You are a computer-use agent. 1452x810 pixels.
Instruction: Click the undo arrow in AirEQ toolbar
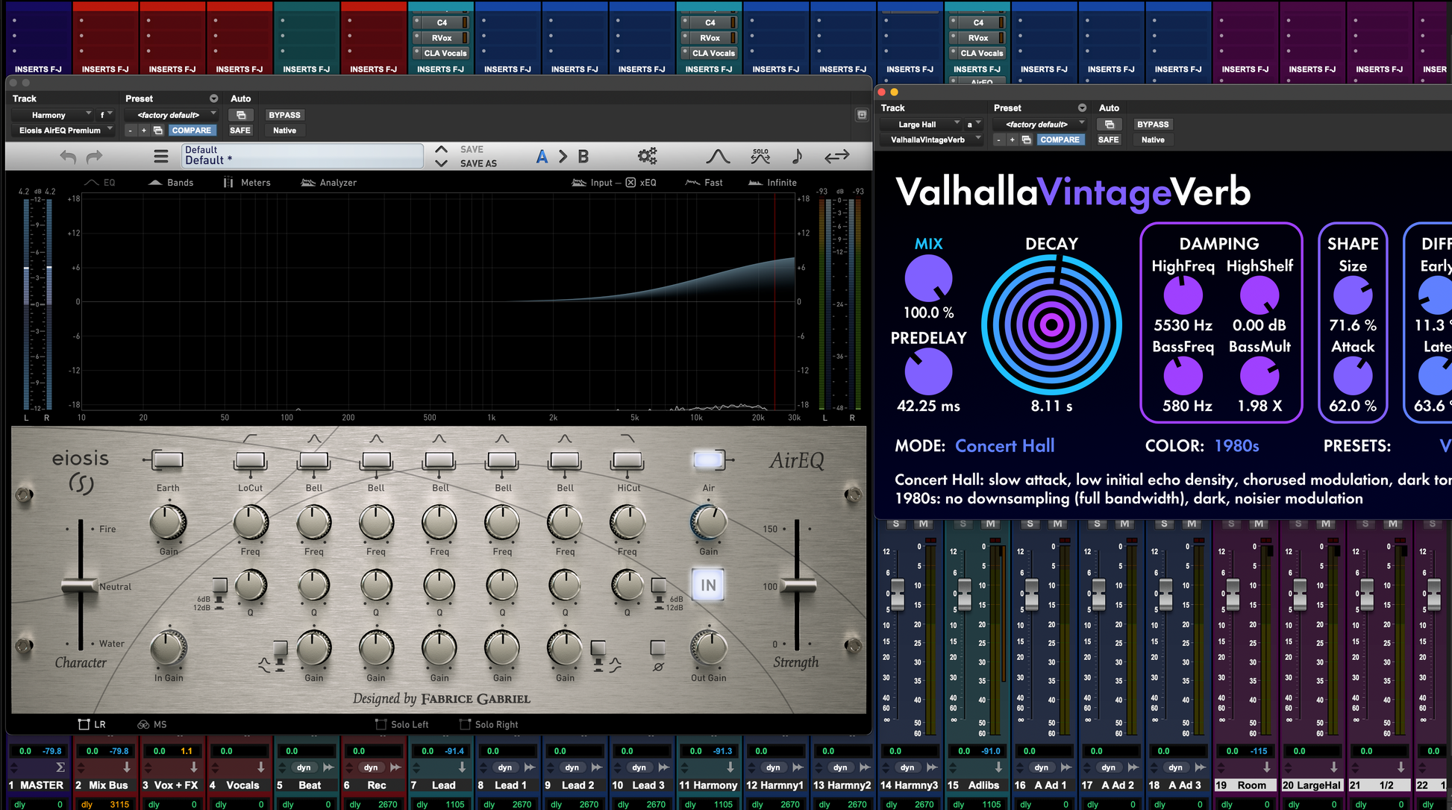click(68, 157)
